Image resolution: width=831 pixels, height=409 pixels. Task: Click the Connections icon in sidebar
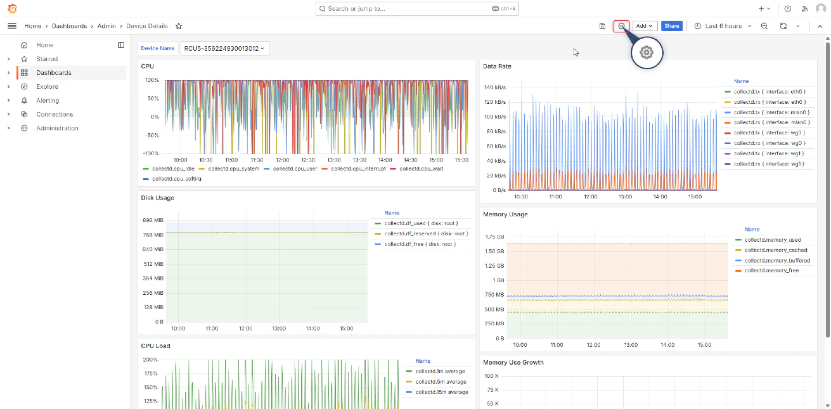point(24,114)
